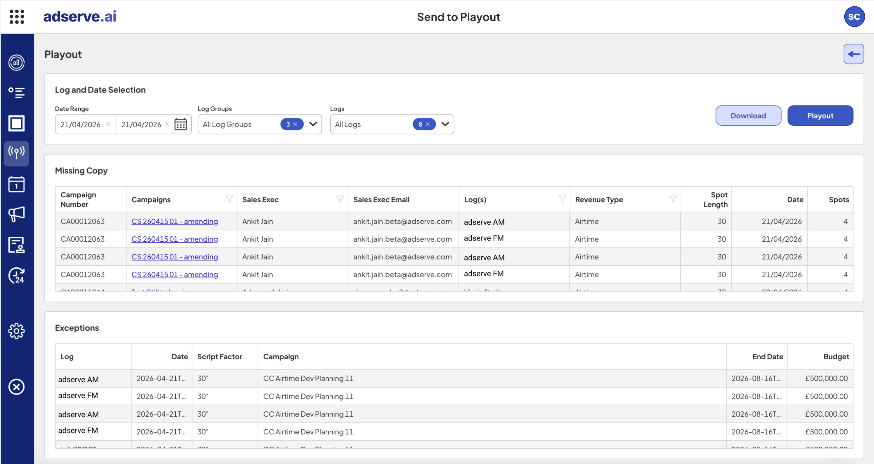The height and width of the screenshot is (464, 874).
Task: Select first Ankit Jain sales exec cell
Action: (292, 221)
